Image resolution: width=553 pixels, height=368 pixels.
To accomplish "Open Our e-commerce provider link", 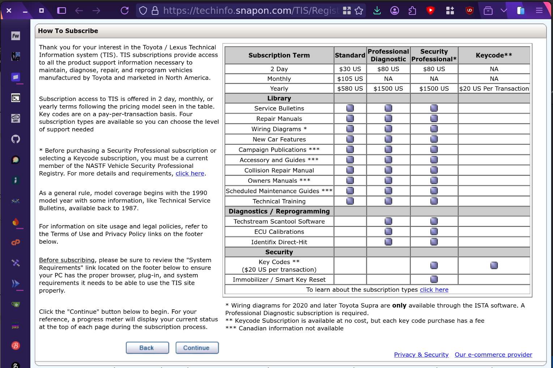I will click(x=494, y=355).
